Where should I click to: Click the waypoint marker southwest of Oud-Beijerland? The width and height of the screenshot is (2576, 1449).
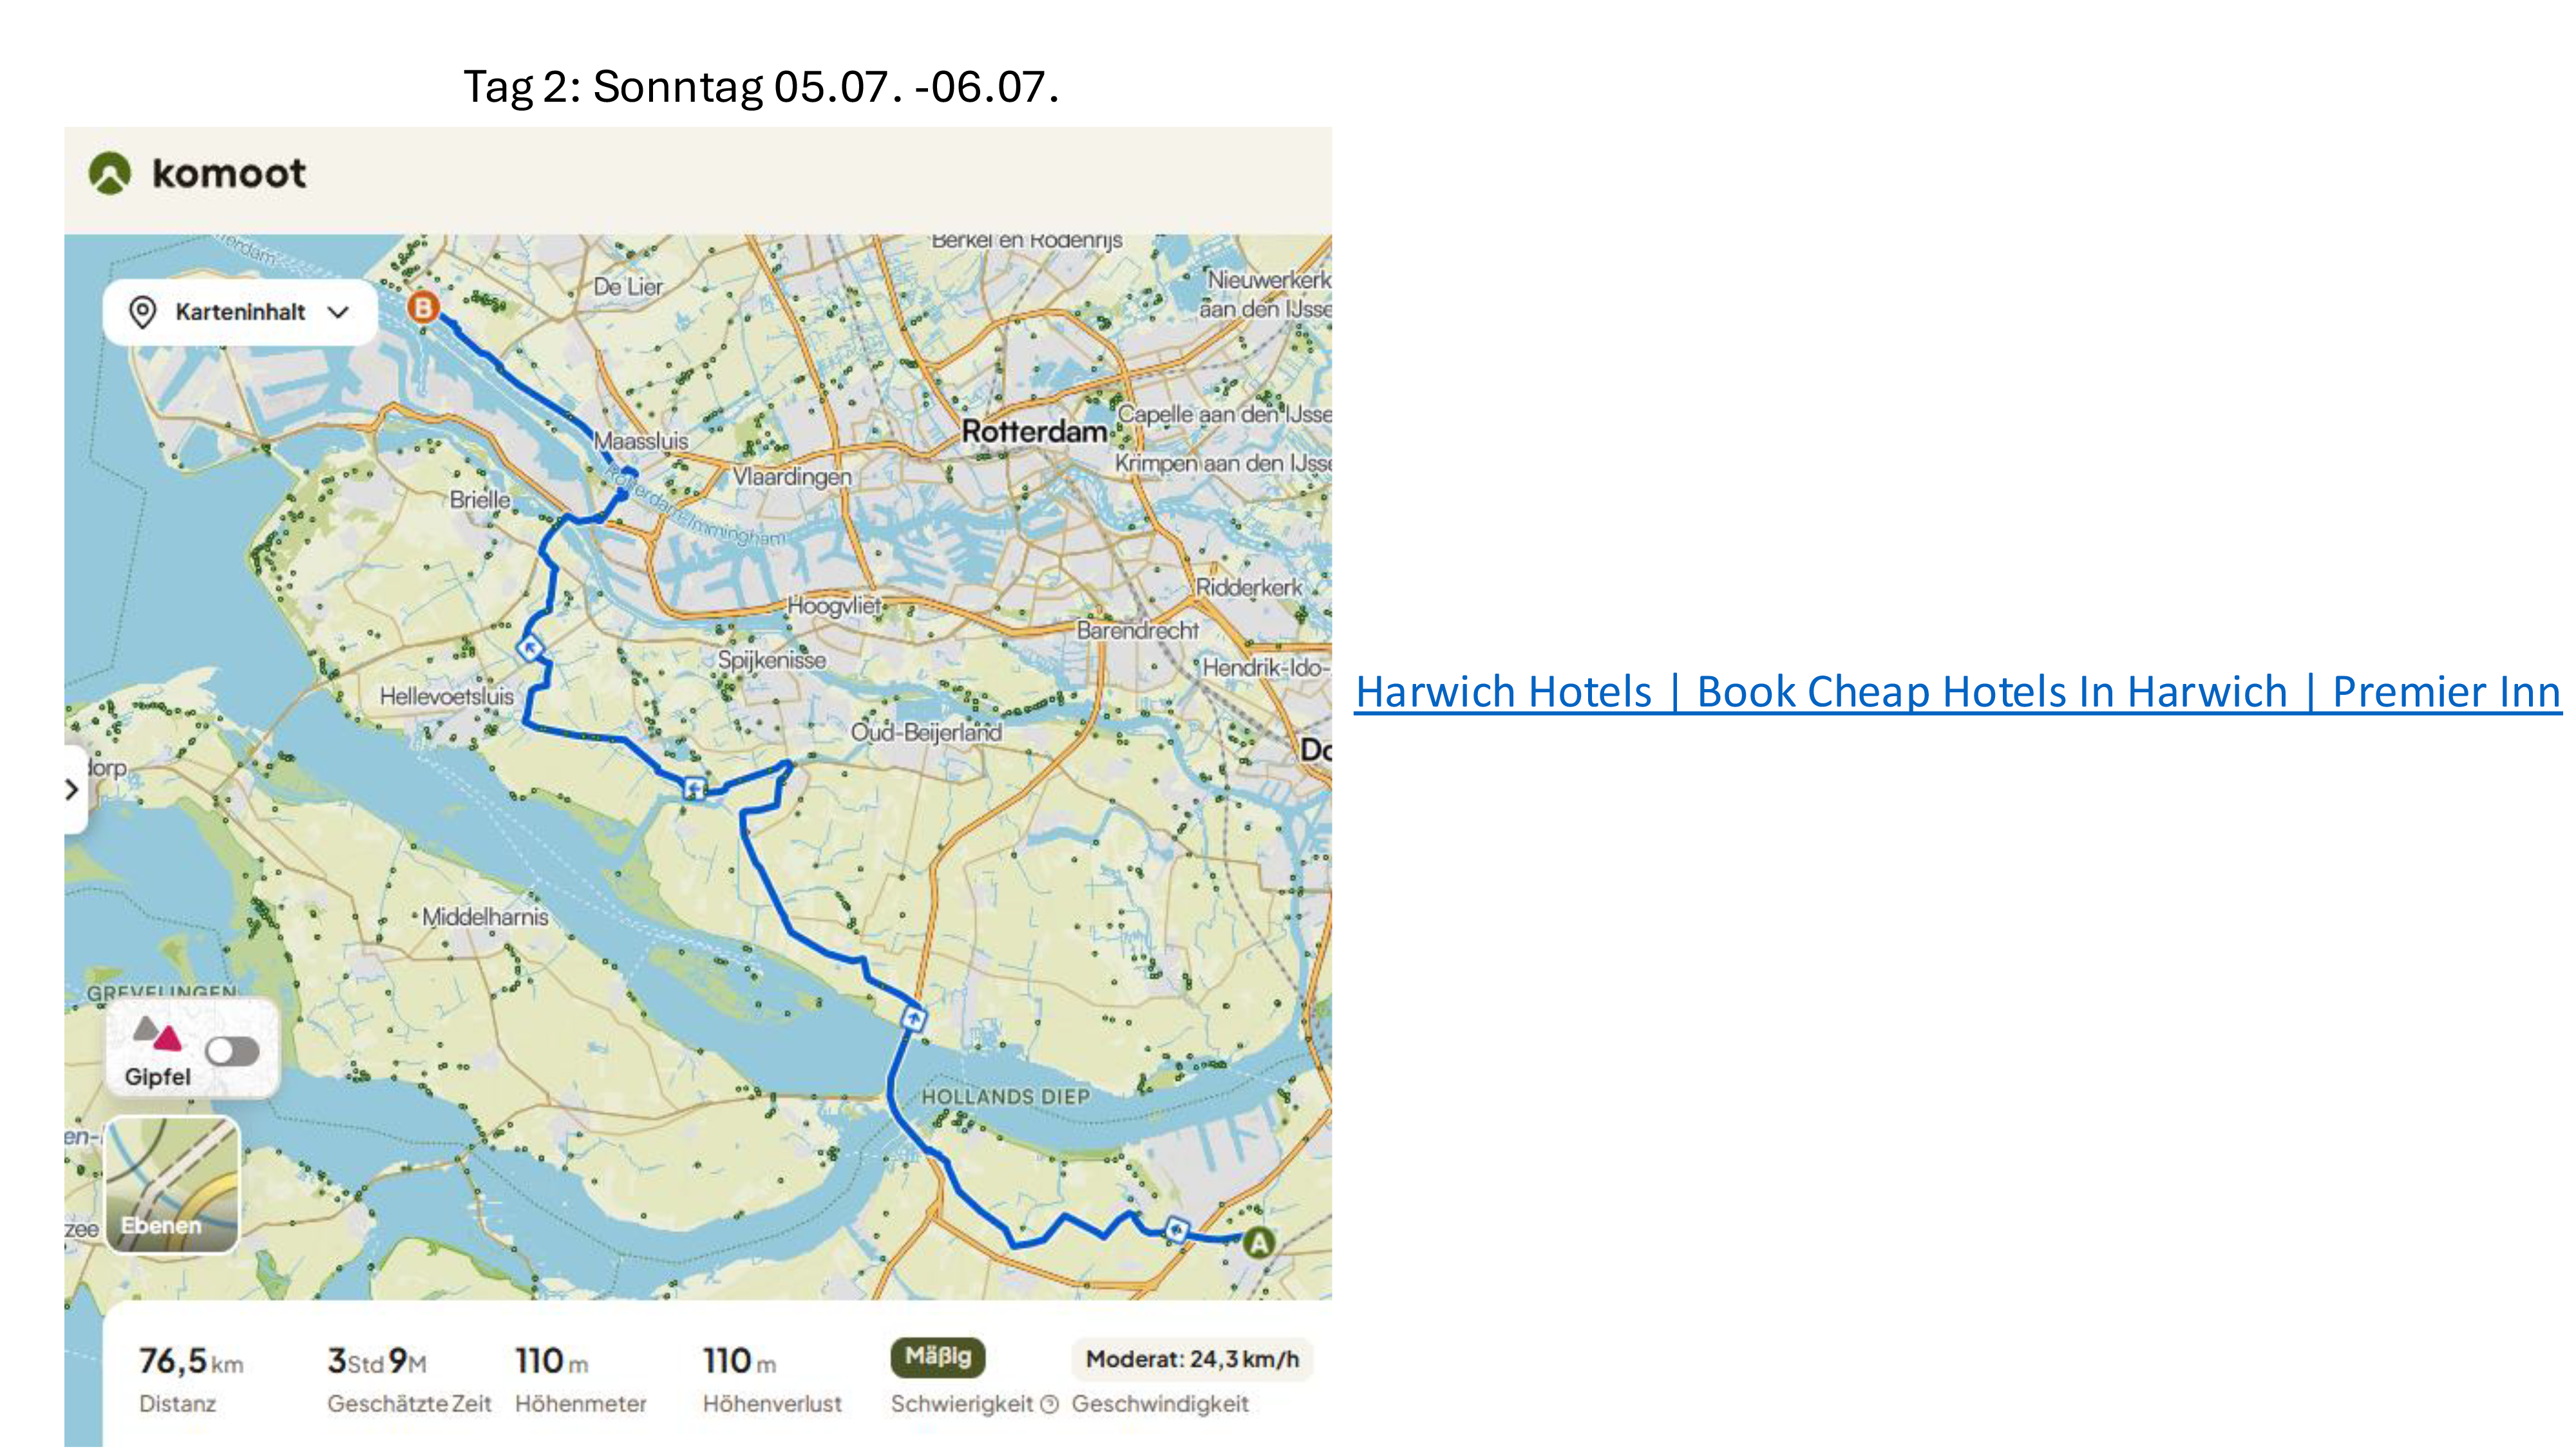[694, 789]
